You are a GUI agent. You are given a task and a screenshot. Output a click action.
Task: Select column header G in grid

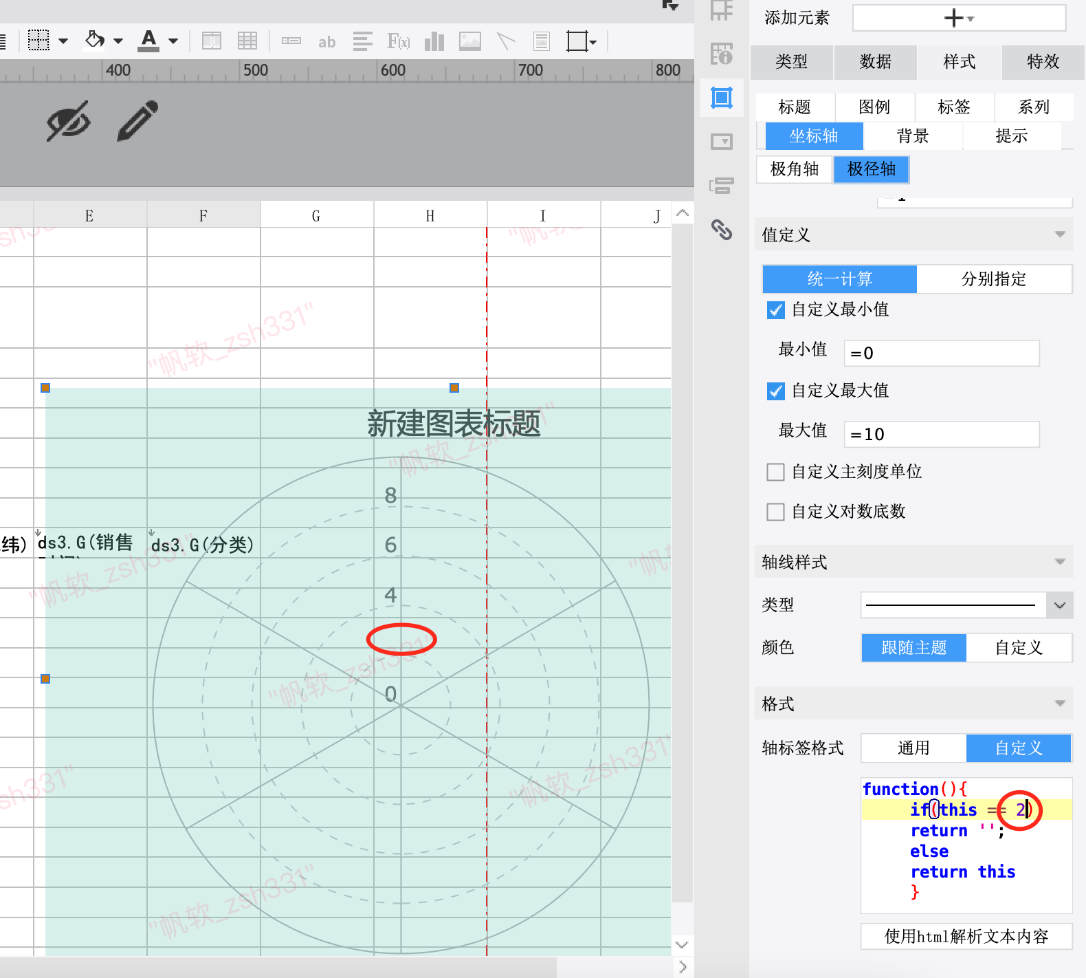(317, 216)
